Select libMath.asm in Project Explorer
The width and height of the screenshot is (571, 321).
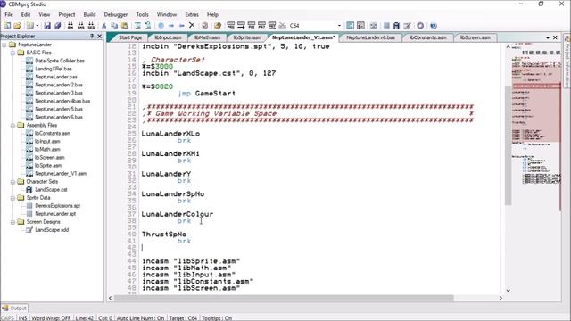coord(47,149)
